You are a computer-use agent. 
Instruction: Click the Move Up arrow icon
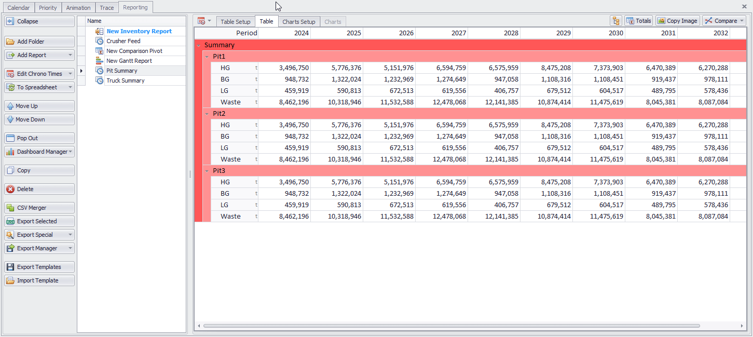10,106
